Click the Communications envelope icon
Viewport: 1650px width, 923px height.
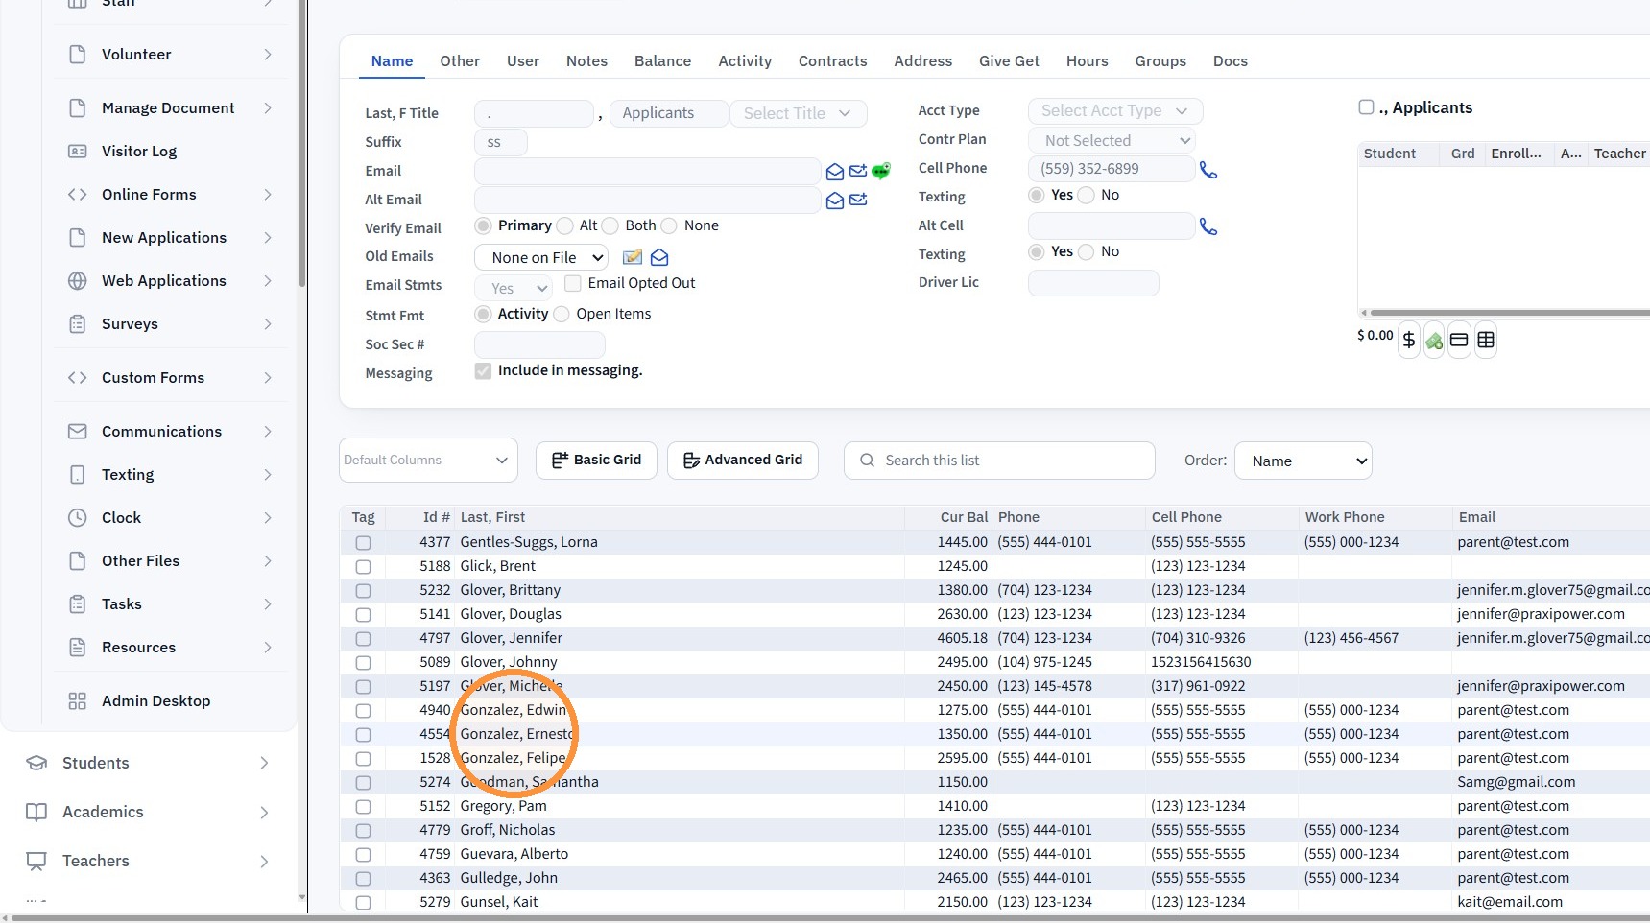click(x=78, y=431)
